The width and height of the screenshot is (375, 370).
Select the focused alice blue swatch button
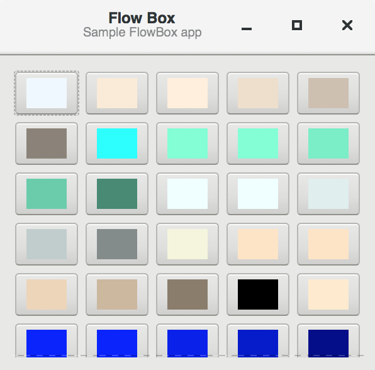(47, 93)
